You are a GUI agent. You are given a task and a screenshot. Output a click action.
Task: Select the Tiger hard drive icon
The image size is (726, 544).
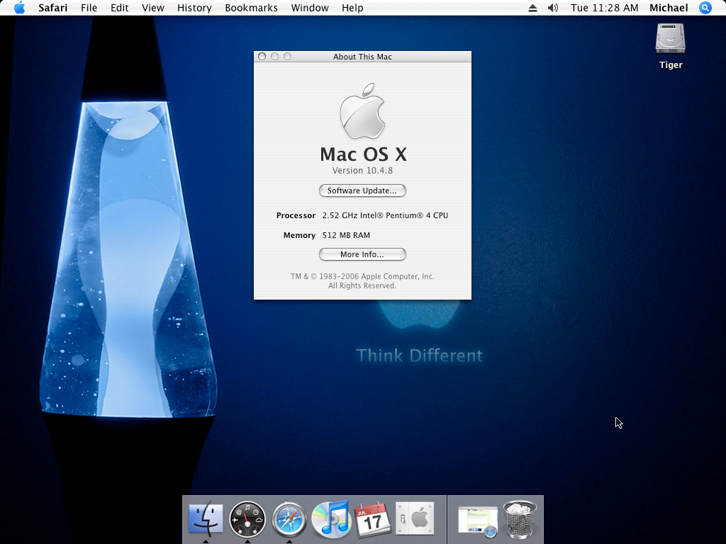(670, 40)
